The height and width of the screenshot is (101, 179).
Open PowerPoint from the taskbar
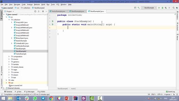click(67, 98)
